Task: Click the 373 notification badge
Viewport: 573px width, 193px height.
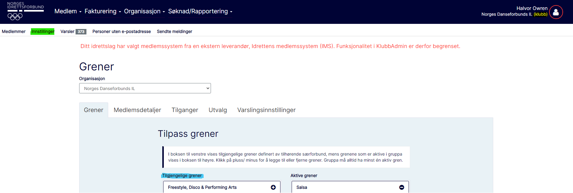Action: point(81,32)
